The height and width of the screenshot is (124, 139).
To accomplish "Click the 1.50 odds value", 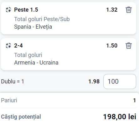I will click(x=112, y=46).
